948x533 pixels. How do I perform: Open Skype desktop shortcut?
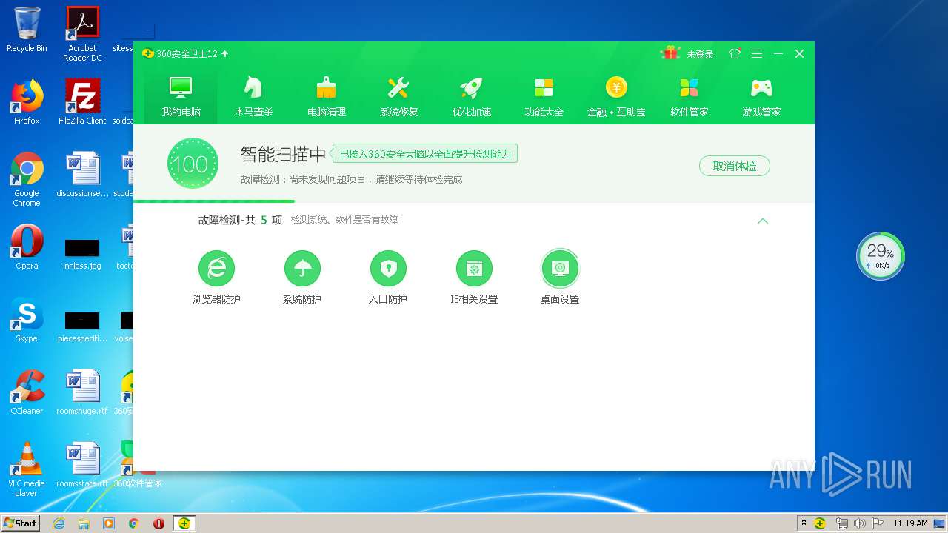point(27,320)
